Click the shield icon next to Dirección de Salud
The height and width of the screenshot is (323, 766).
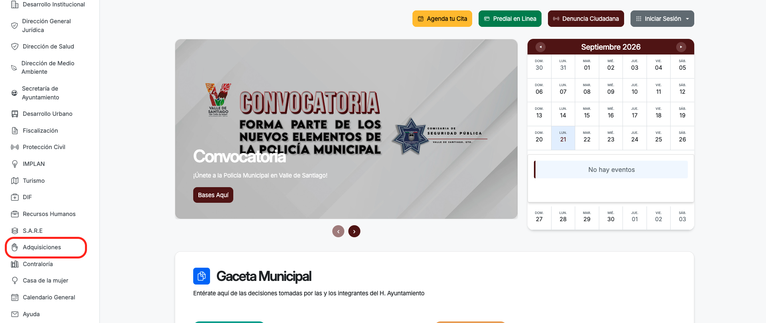(x=15, y=46)
